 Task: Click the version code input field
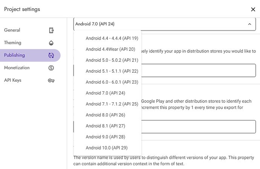pos(199,127)
